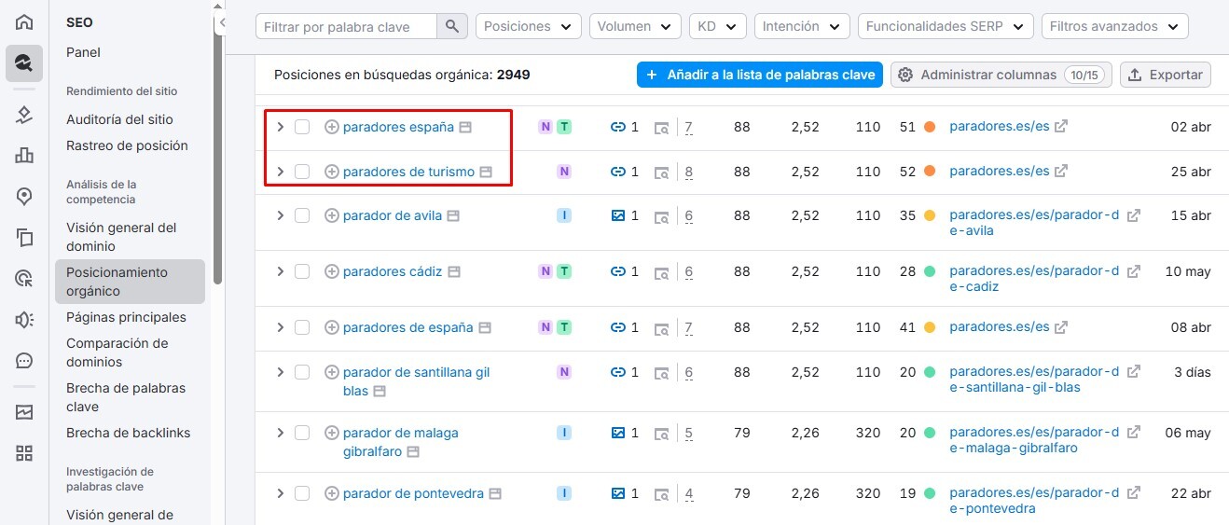Open the Filtros avanzados dropdown
The image size is (1229, 525).
pos(1115,26)
